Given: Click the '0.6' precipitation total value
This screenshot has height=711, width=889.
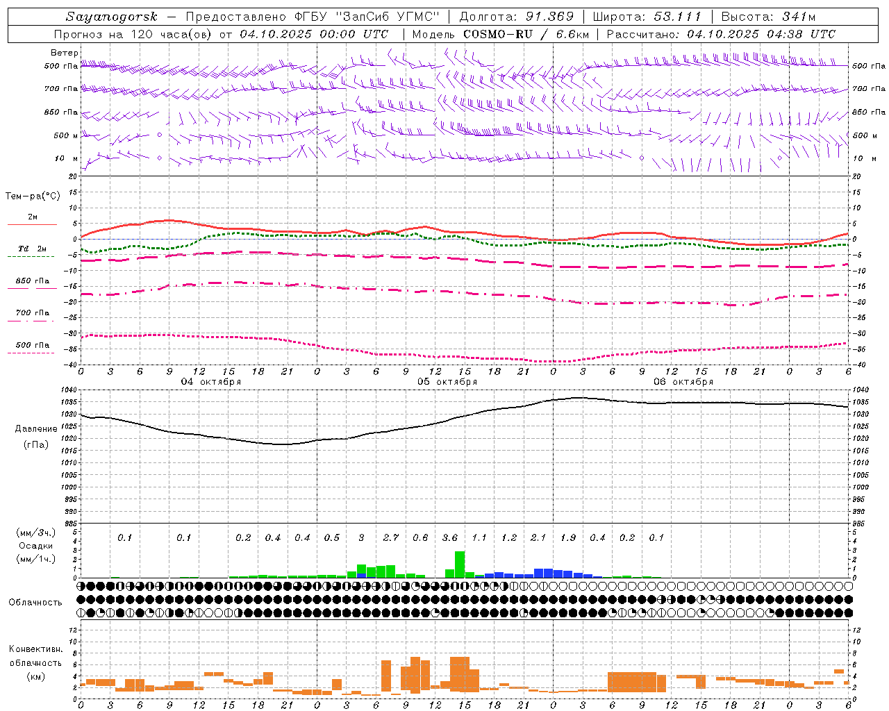Looking at the screenshot, I should pyautogui.click(x=420, y=538).
